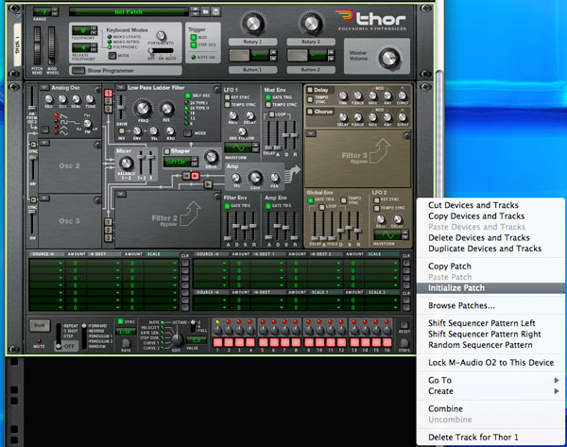This screenshot has width=567, height=447.
Task: Click the keyboard Mode button
Action: (x=112, y=56)
